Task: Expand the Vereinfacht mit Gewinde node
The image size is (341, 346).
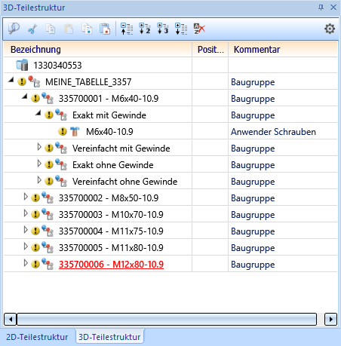Action: 39,147
